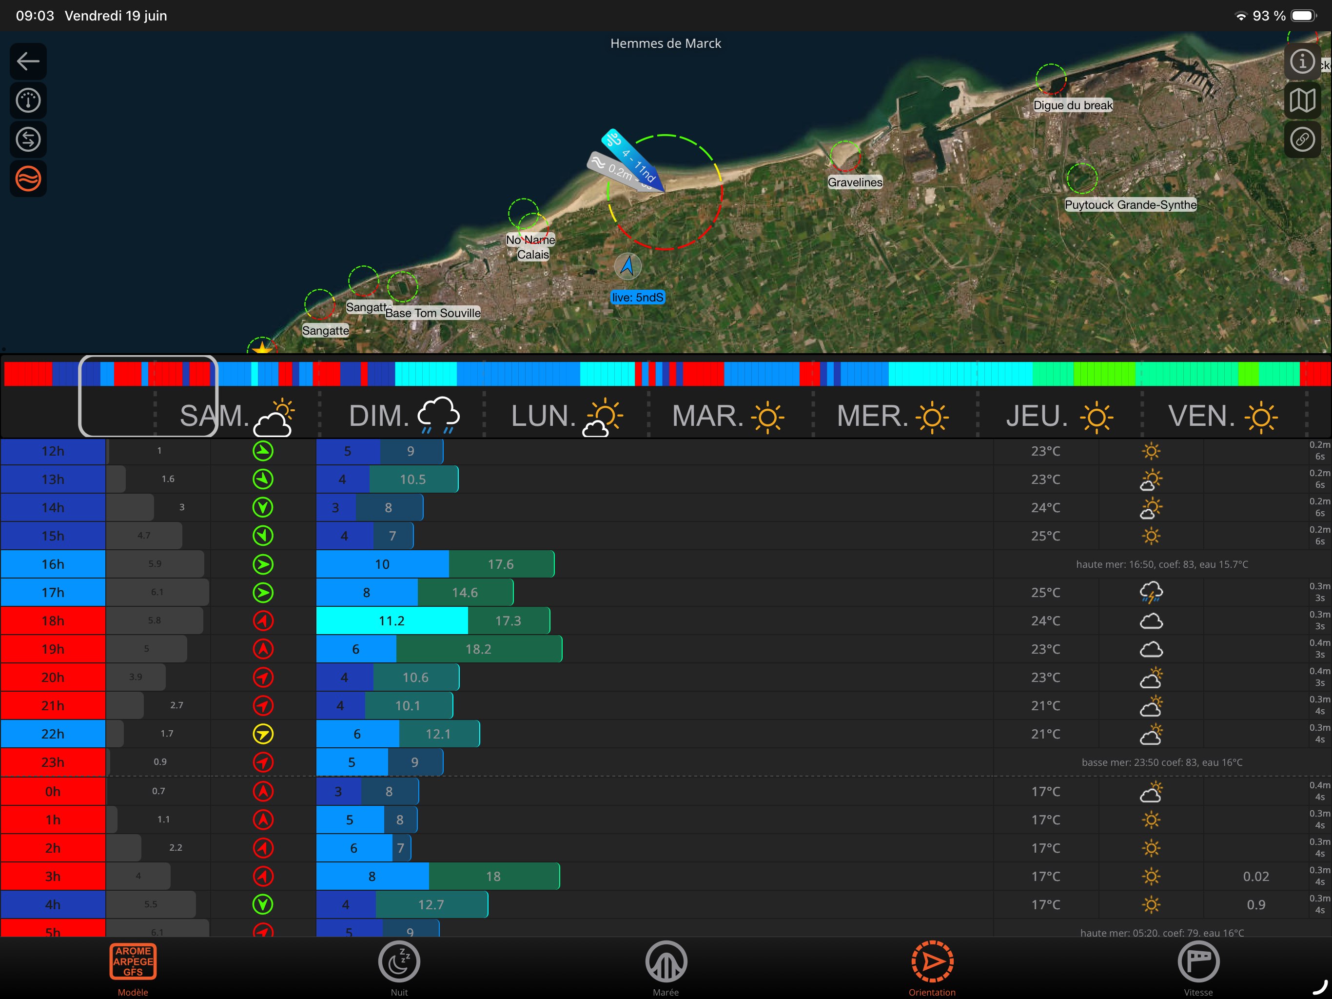
Task: Tap the live: 5ndS wind label
Action: [x=638, y=297]
